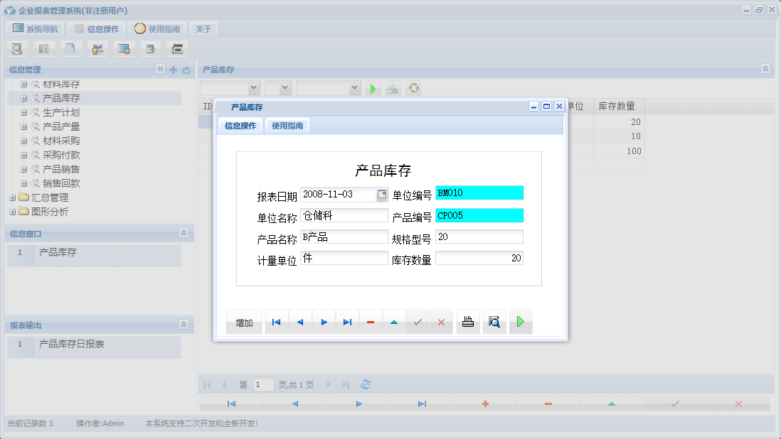The height and width of the screenshot is (439, 781).
Task: Cancel changes with red X in dialog
Action: tap(441, 323)
